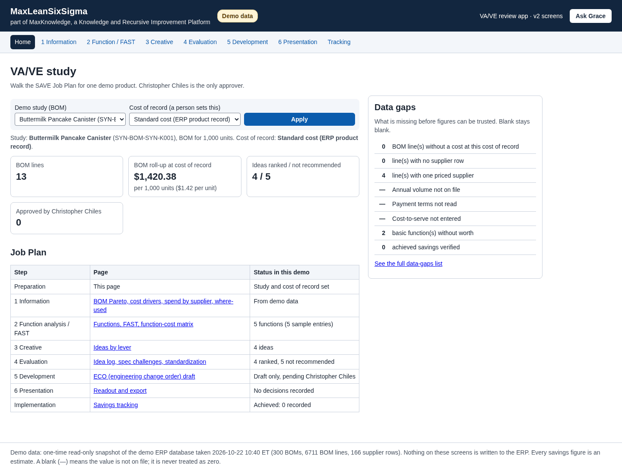Open the 3 Creative tab
Screen dimensions: 622x471
pos(159,42)
